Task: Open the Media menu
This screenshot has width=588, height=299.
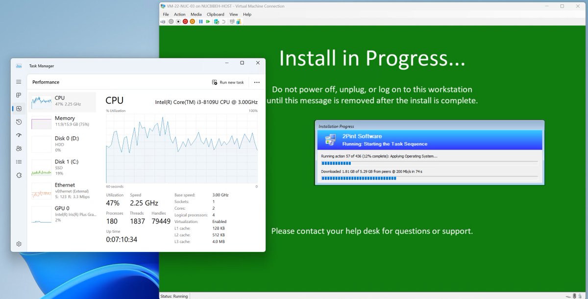Action: [196, 14]
